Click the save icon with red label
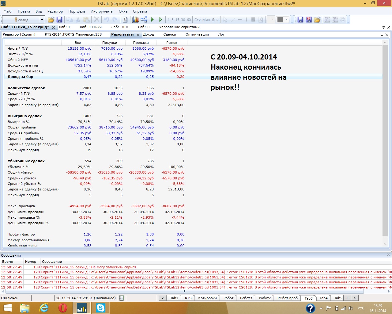The width and height of the screenshot is (392, 314). point(309,20)
